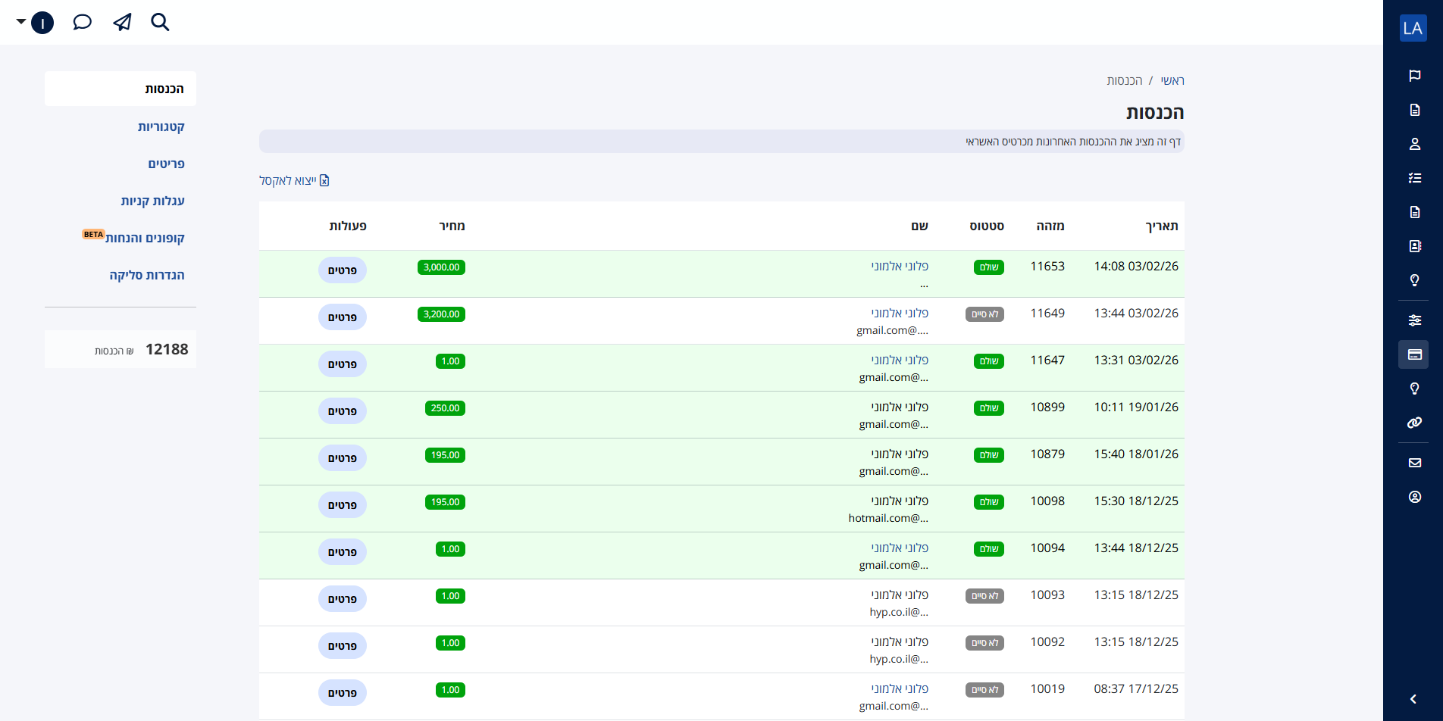1443x721 pixels.
Task: Click the sliders settings icon in sidebar
Action: pos(1414,320)
